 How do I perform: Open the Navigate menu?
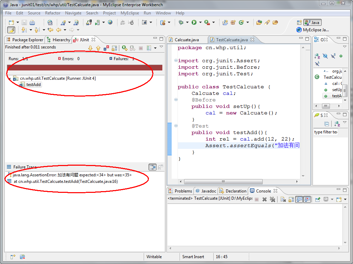[x=73, y=13]
